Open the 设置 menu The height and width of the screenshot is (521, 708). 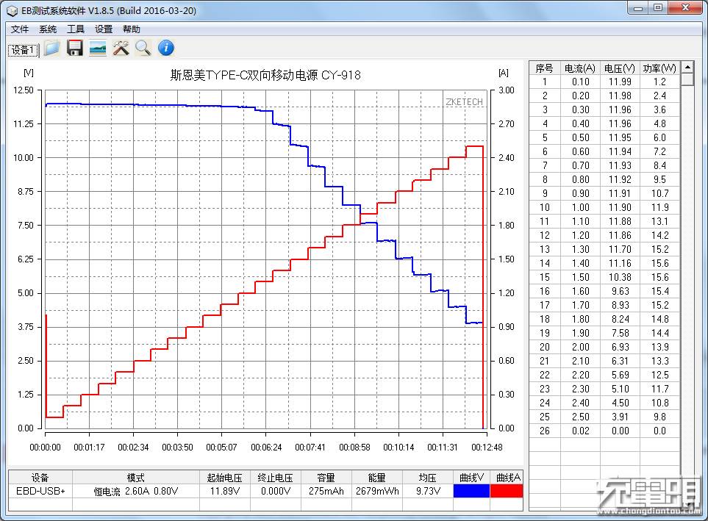click(x=104, y=29)
